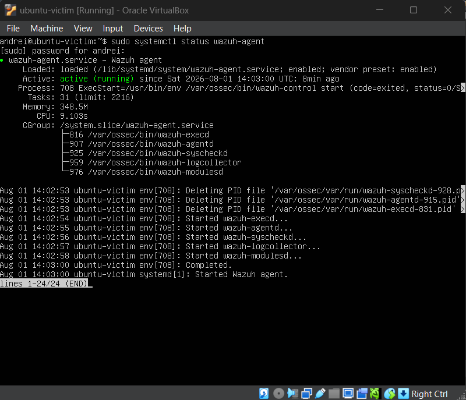The height and width of the screenshot is (400, 466).
Task: Click the window resize grip in status bar corner
Action: coord(462,396)
